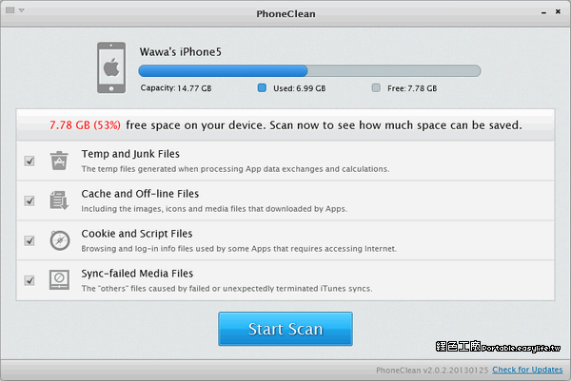Click the Temp and Junk Files trash icon
The width and height of the screenshot is (571, 381).
click(x=59, y=161)
